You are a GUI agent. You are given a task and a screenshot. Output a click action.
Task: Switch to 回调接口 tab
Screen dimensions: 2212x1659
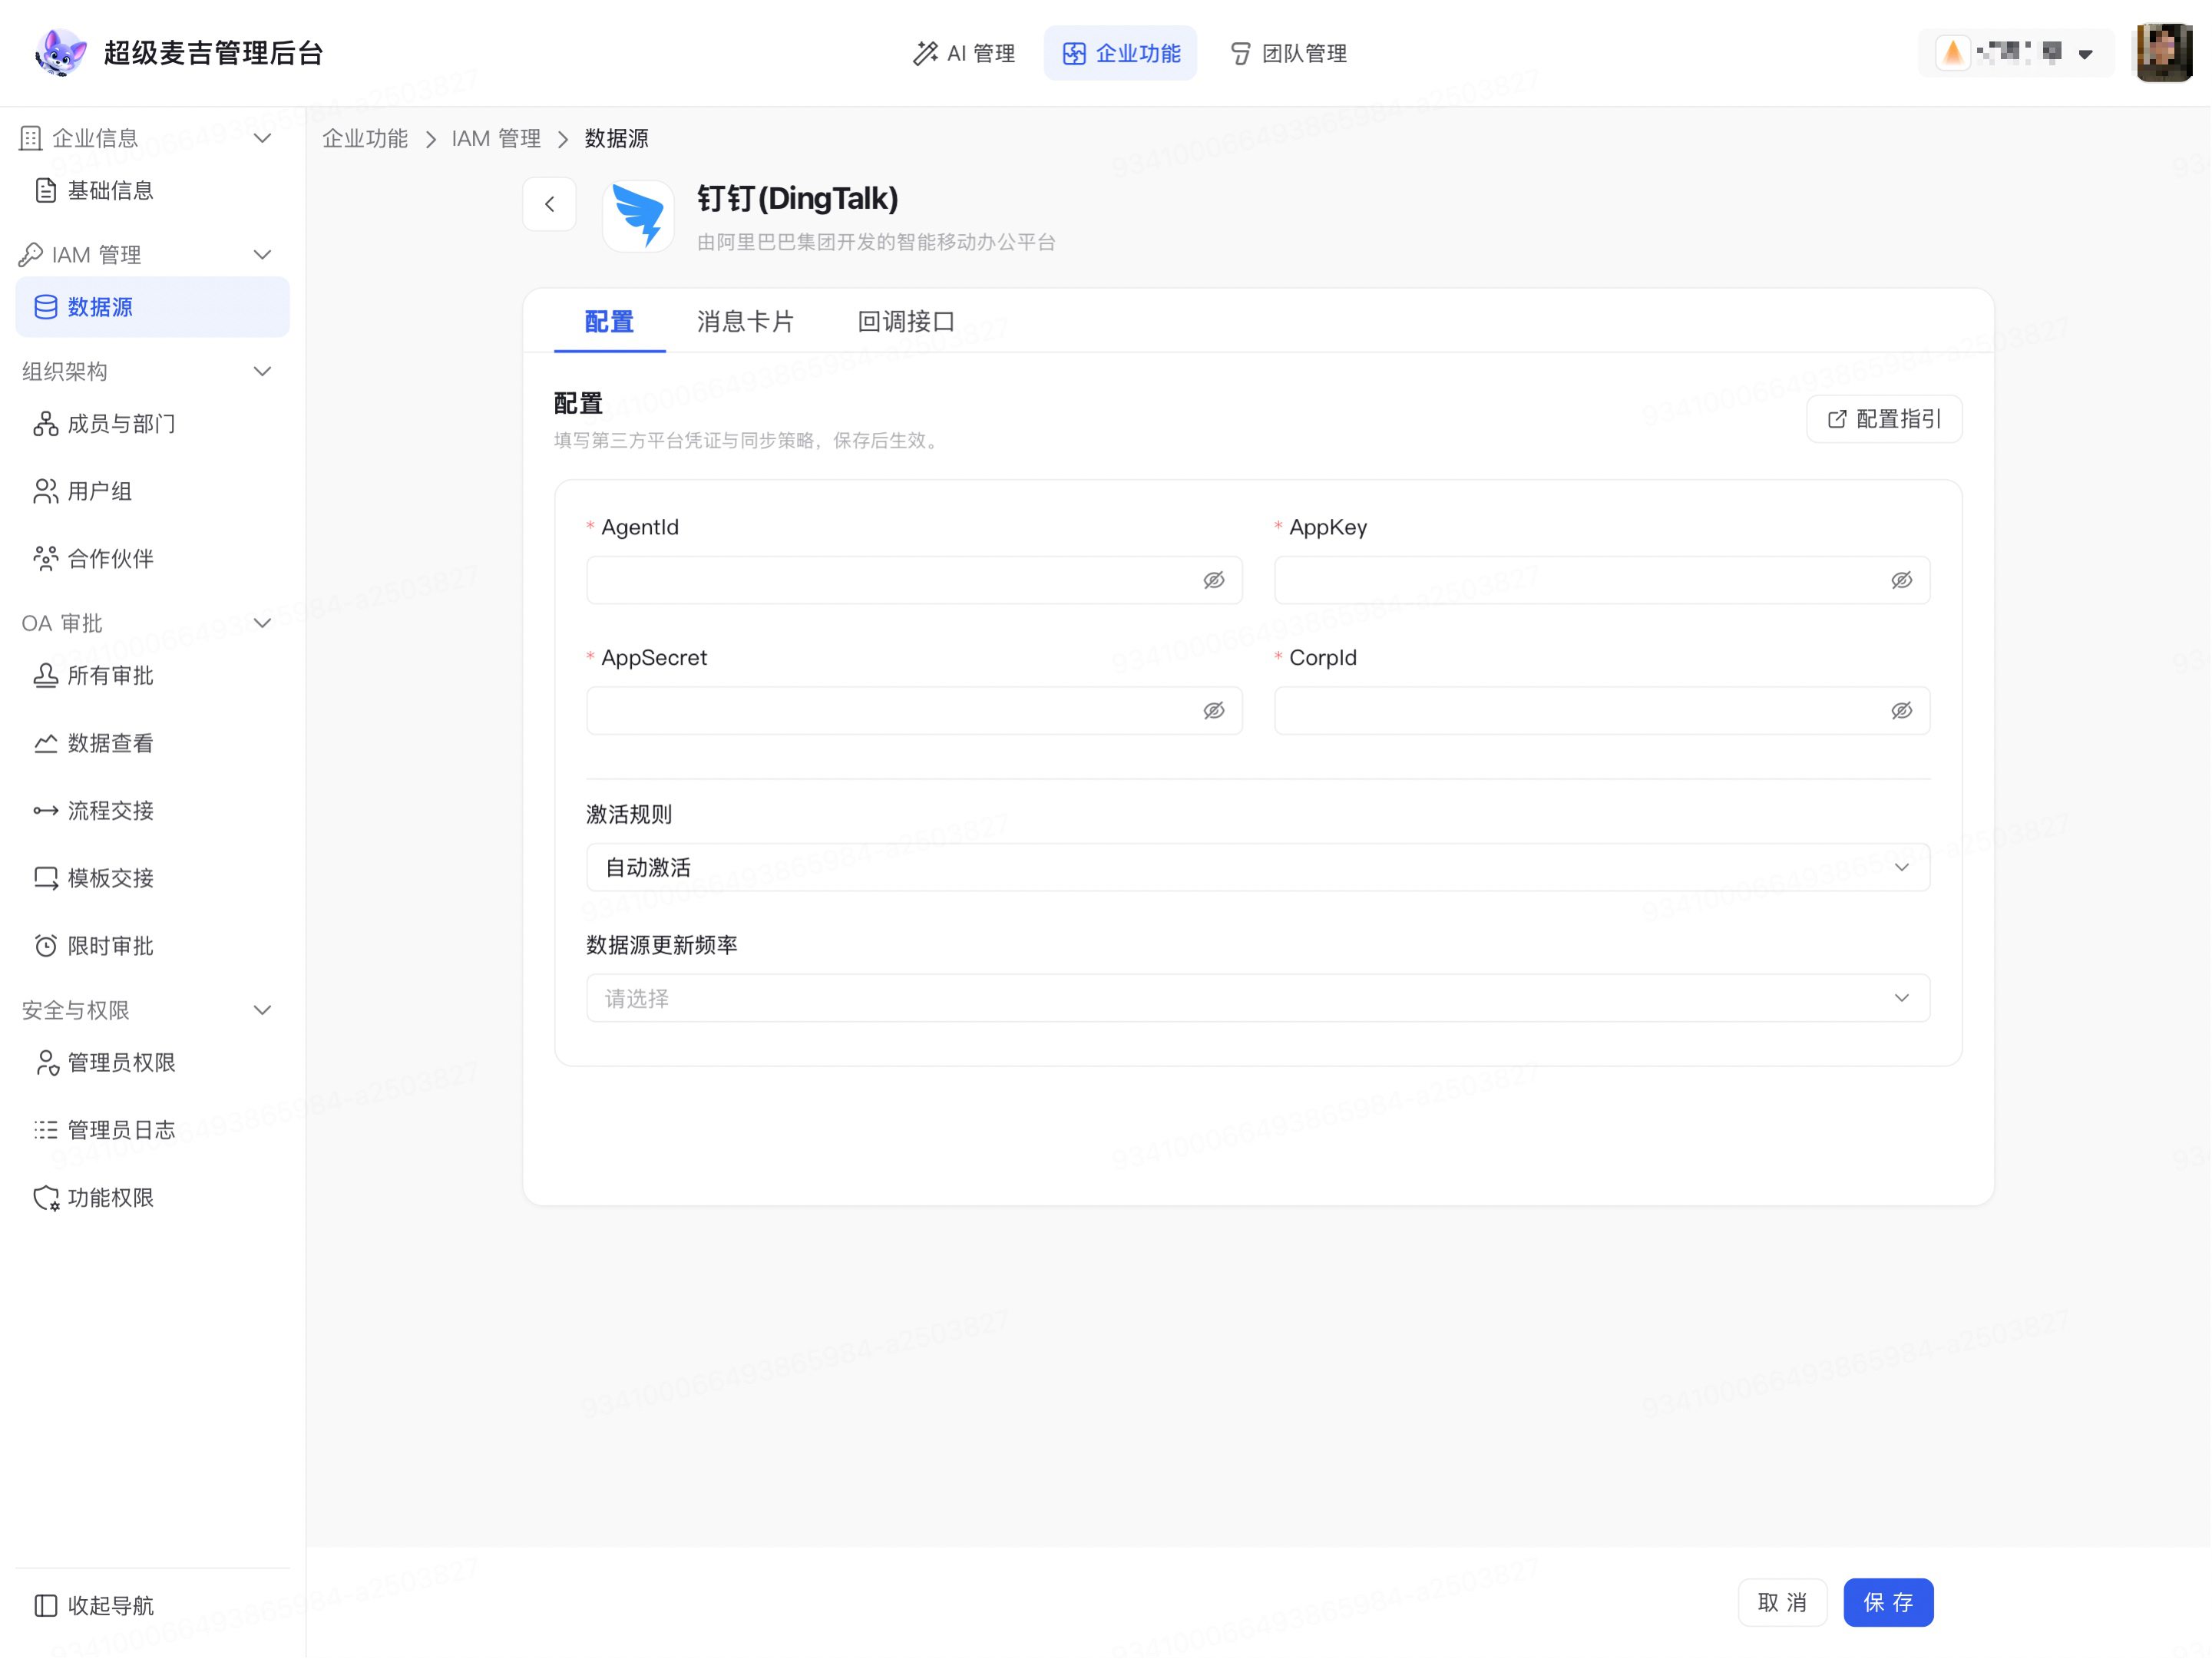906,321
